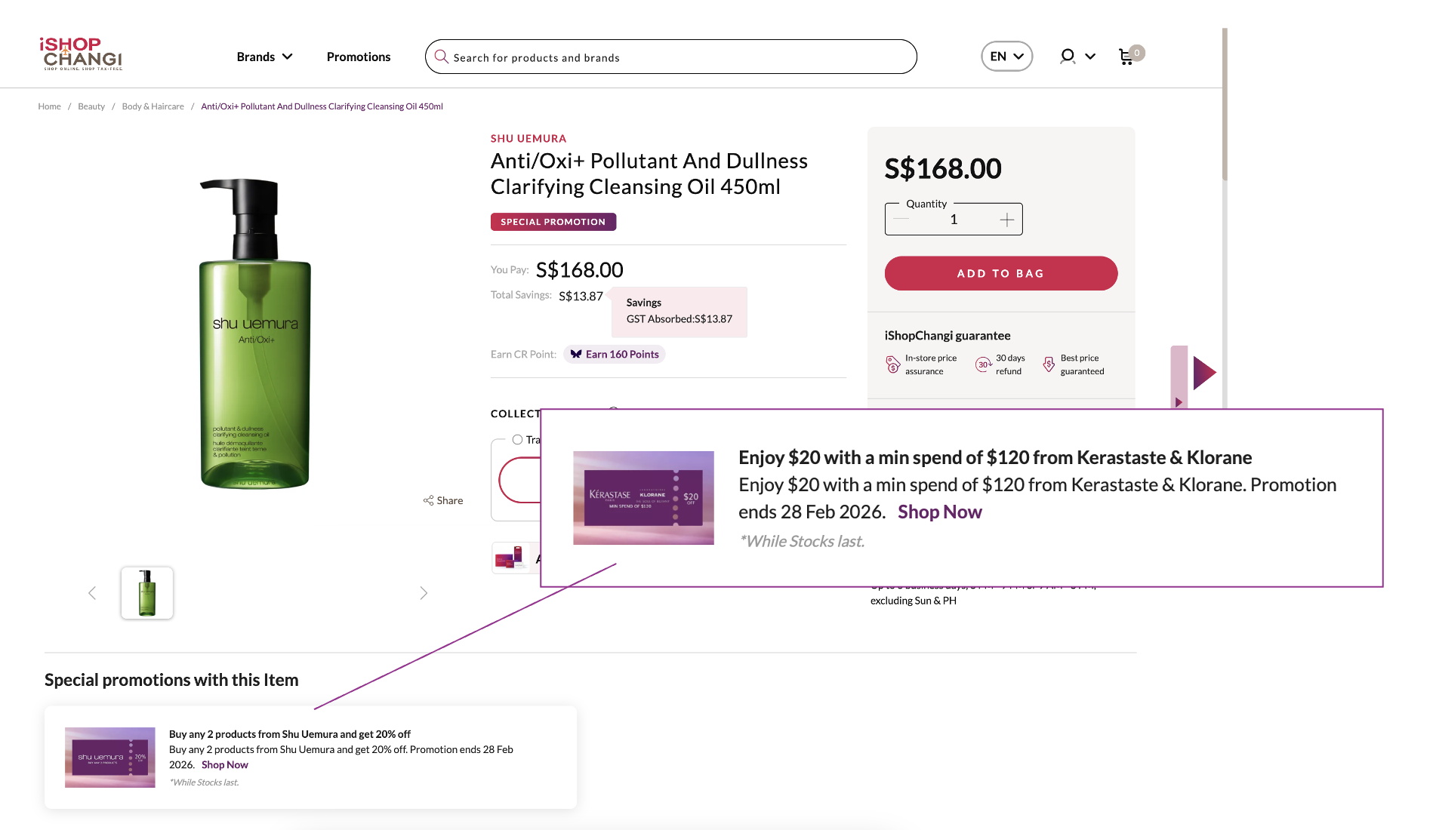Show previous product image arrow

(92, 593)
